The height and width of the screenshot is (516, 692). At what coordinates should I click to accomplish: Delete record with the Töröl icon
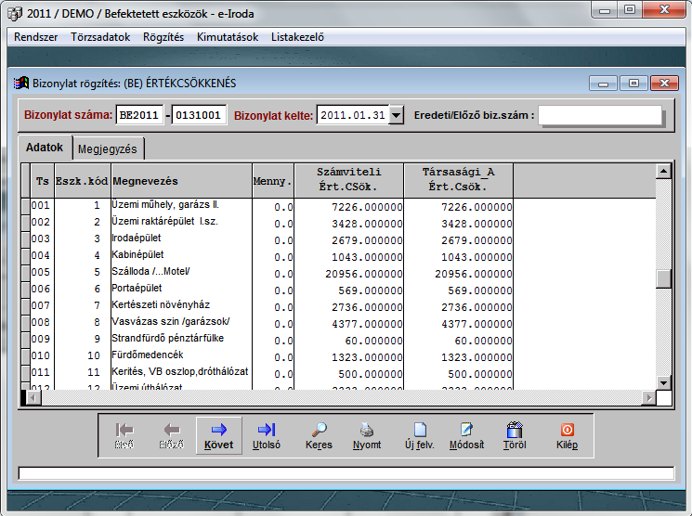click(515, 435)
